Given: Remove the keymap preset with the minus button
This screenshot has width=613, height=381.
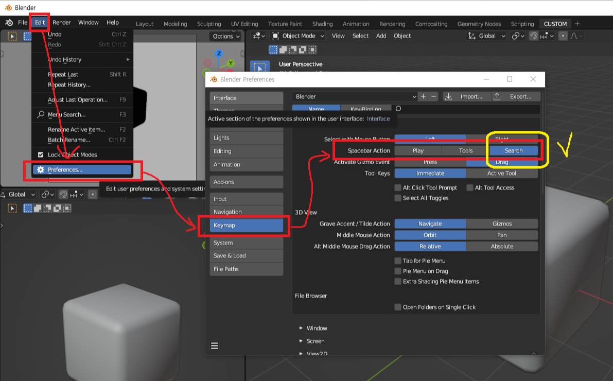Looking at the screenshot, I should click(x=433, y=96).
